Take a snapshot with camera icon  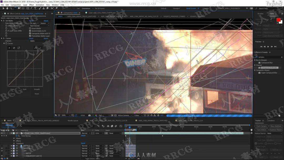click(x=89, y=115)
